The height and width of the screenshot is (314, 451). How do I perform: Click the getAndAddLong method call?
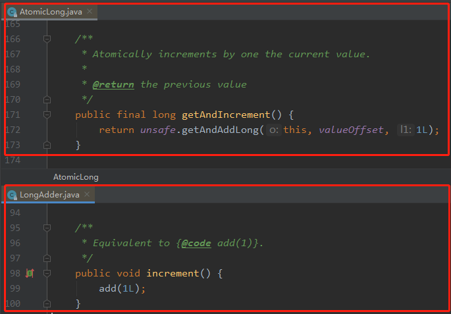(220, 130)
